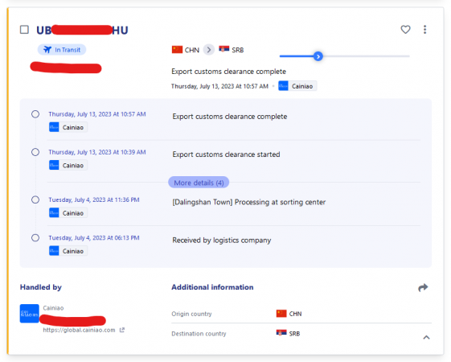Screen dimensions: 451x362
Task: Click the Cainiao carrier tag in header status
Action: pos(297,86)
